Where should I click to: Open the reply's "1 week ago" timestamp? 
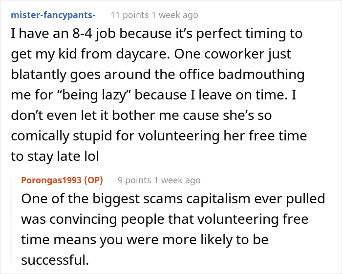tap(177, 180)
